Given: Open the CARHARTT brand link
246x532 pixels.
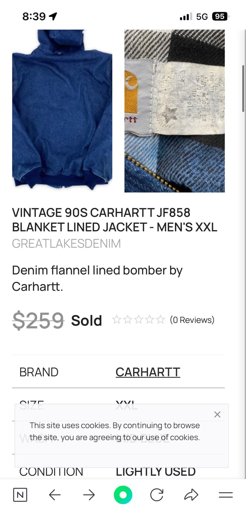Looking at the screenshot, I should (x=148, y=372).
